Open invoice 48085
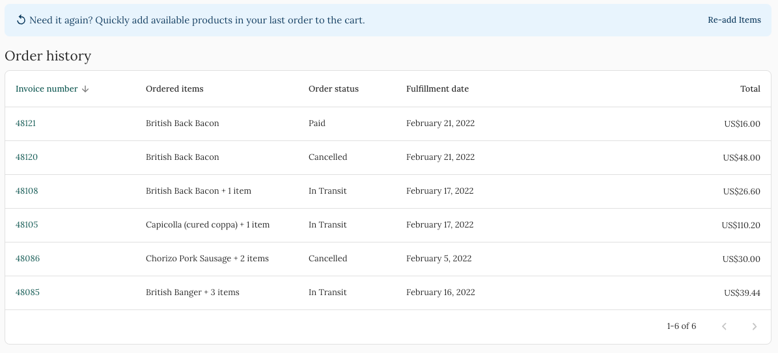The image size is (778, 353). [x=28, y=292]
